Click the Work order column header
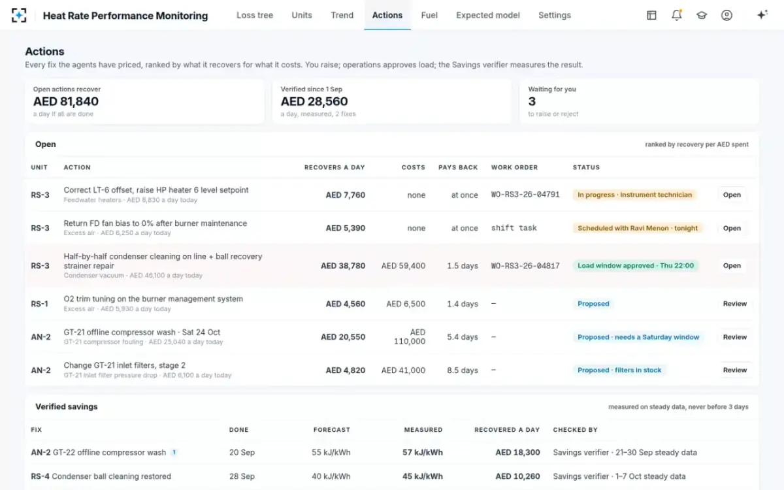784x490 pixels. pyautogui.click(x=514, y=167)
